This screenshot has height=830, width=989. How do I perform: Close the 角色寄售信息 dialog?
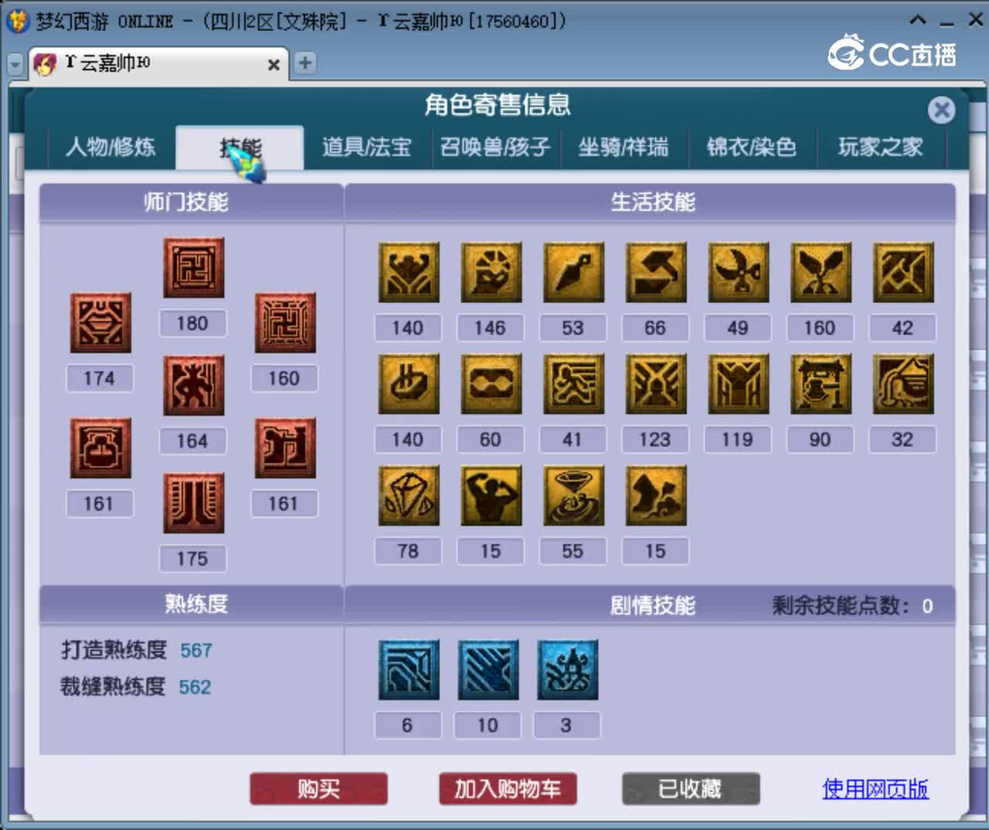point(941,111)
